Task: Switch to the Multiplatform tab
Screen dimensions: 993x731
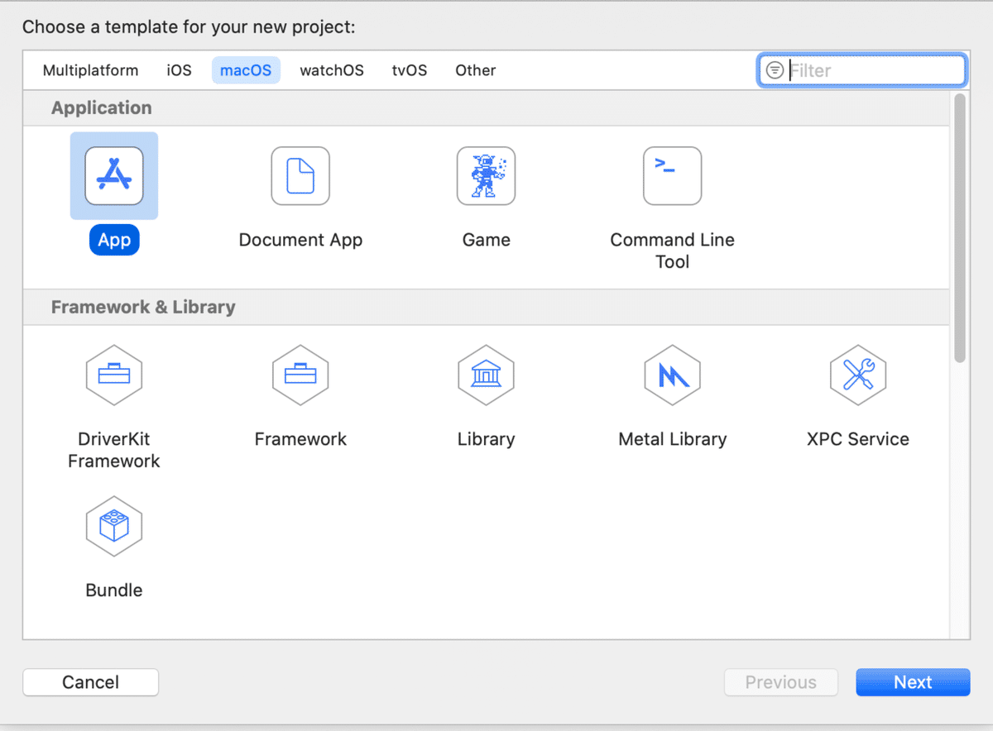Action: pos(91,70)
